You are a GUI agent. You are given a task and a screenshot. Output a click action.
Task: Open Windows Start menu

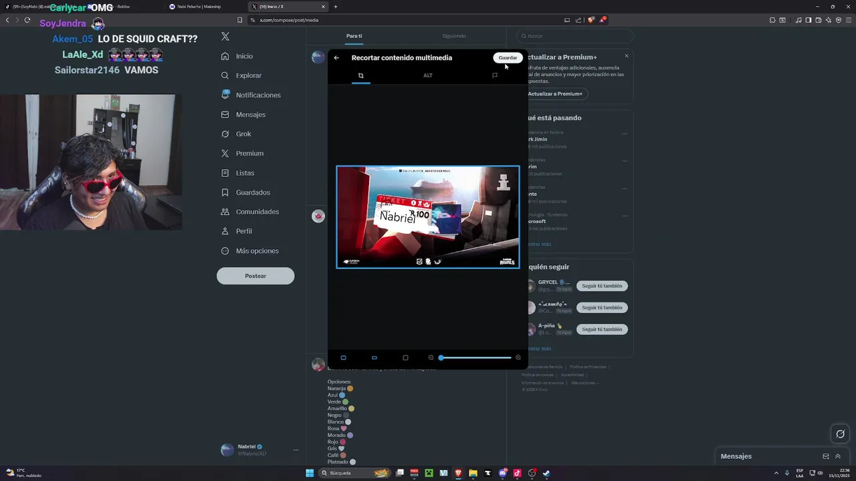point(310,473)
